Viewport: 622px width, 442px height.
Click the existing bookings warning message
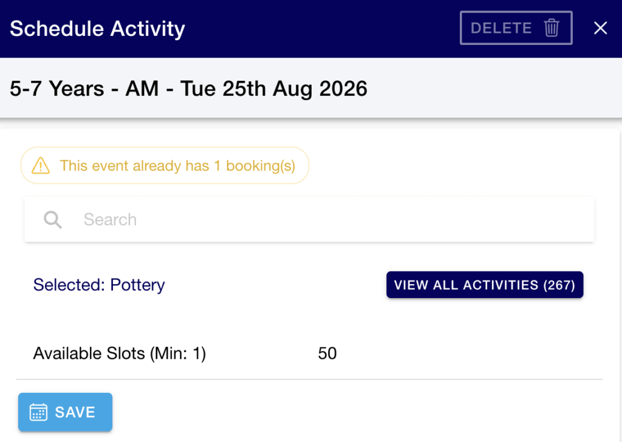[165, 165]
